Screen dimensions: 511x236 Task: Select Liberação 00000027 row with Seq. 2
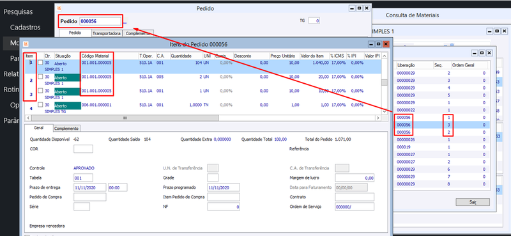(x=442, y=162)
